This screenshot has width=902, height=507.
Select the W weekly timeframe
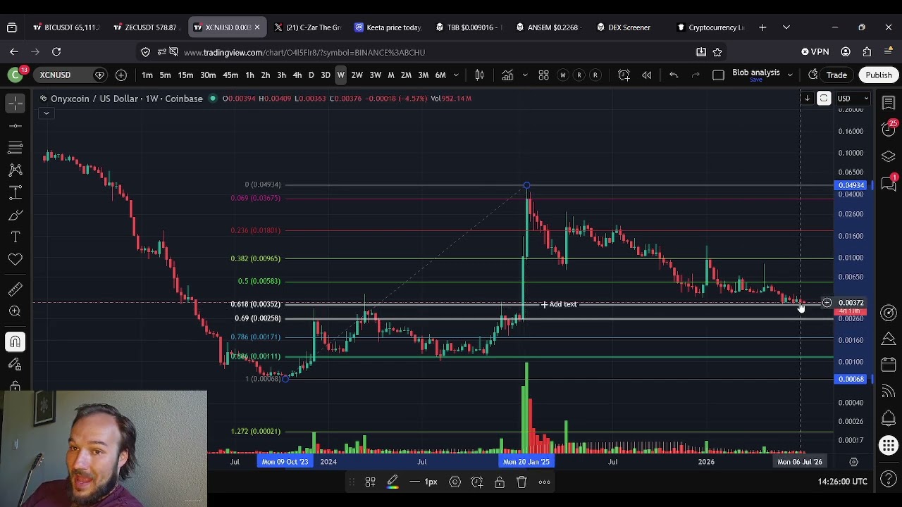(x=340, y=75)
